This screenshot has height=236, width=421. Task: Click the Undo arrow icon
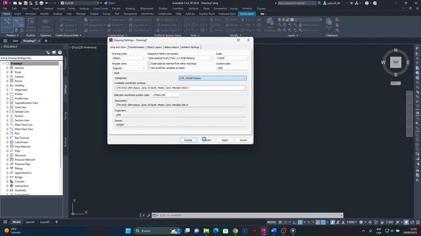[x=47, y=3]
